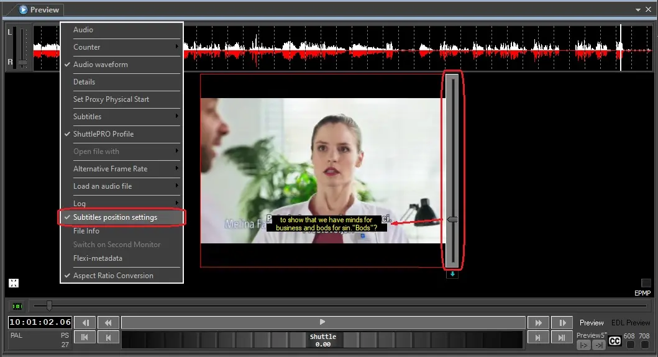Click the fullscreen expand icon at bottom-left
This screenshot has height=357, width=658.
(x=14, y=283)
